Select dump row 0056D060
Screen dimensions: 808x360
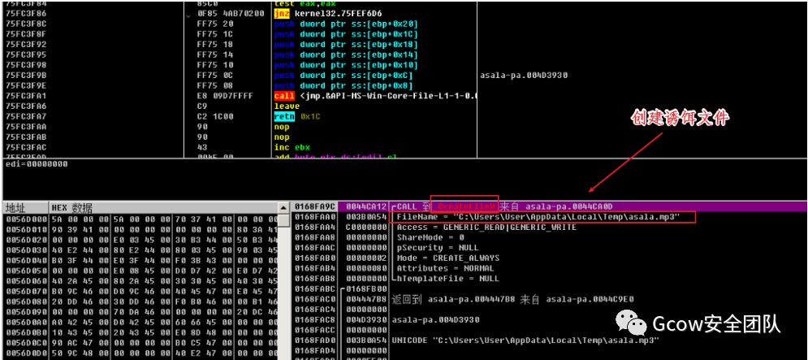coord(140,281)
